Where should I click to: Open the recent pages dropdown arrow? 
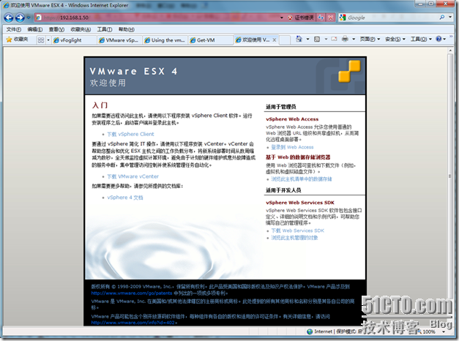point(29,18)
